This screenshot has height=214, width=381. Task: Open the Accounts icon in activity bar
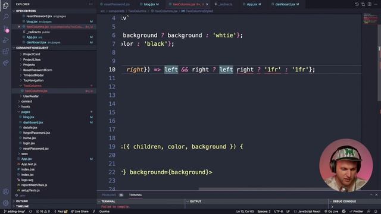pyautogui.click(x=5, y=191)
